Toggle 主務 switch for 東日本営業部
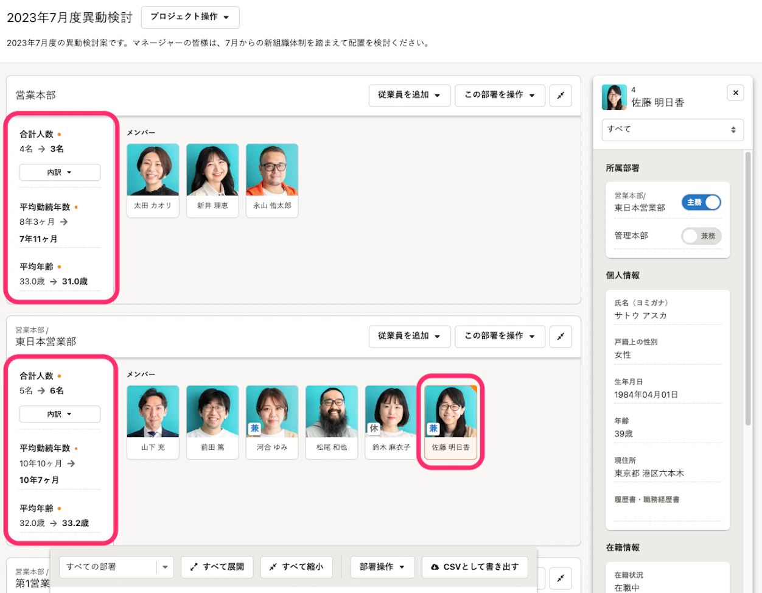The width and height of the screenshot is (762, 593). (x=701, y=202)
